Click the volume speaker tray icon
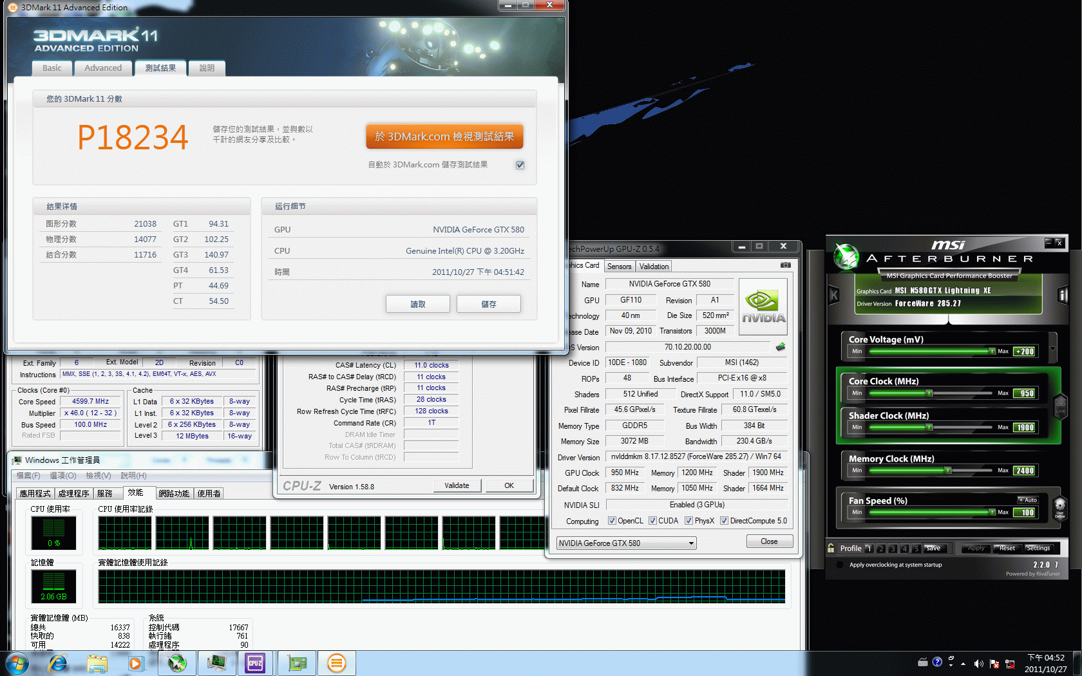 point(978,663)
